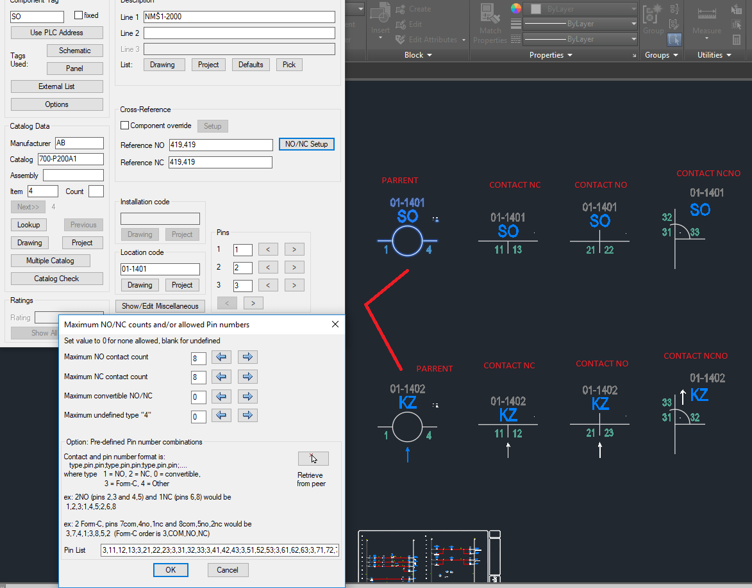
Task: Click the External List button
Action: click(x=56, y=86)
